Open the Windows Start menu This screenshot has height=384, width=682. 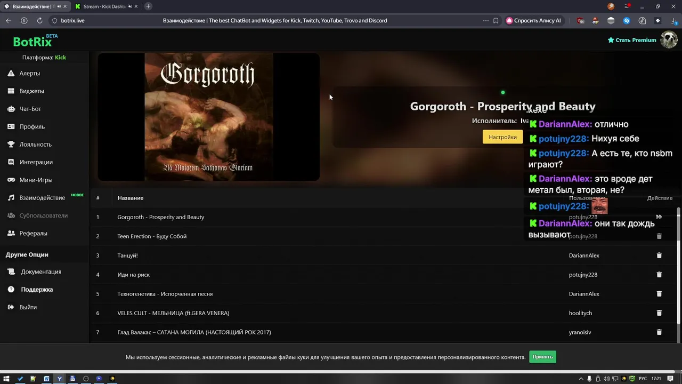[x=6, y=379]
